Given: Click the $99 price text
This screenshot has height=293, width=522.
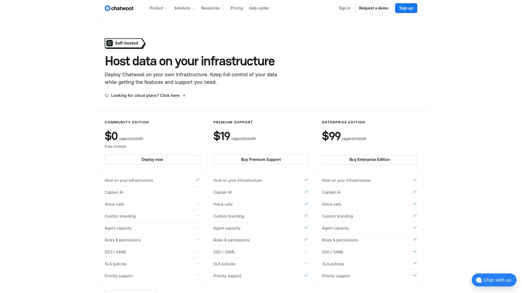Looking at the screenshot, I should pyautogui.click(x=331, y=136).
